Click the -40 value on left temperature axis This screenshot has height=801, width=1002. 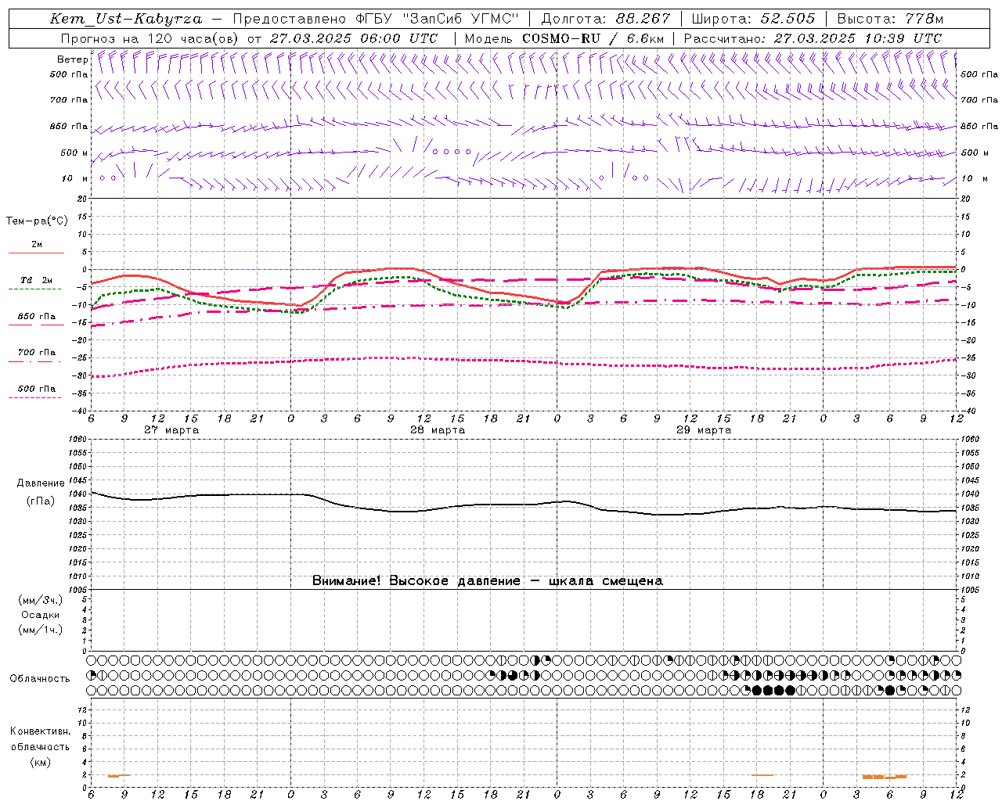click(x=81, y=411)
